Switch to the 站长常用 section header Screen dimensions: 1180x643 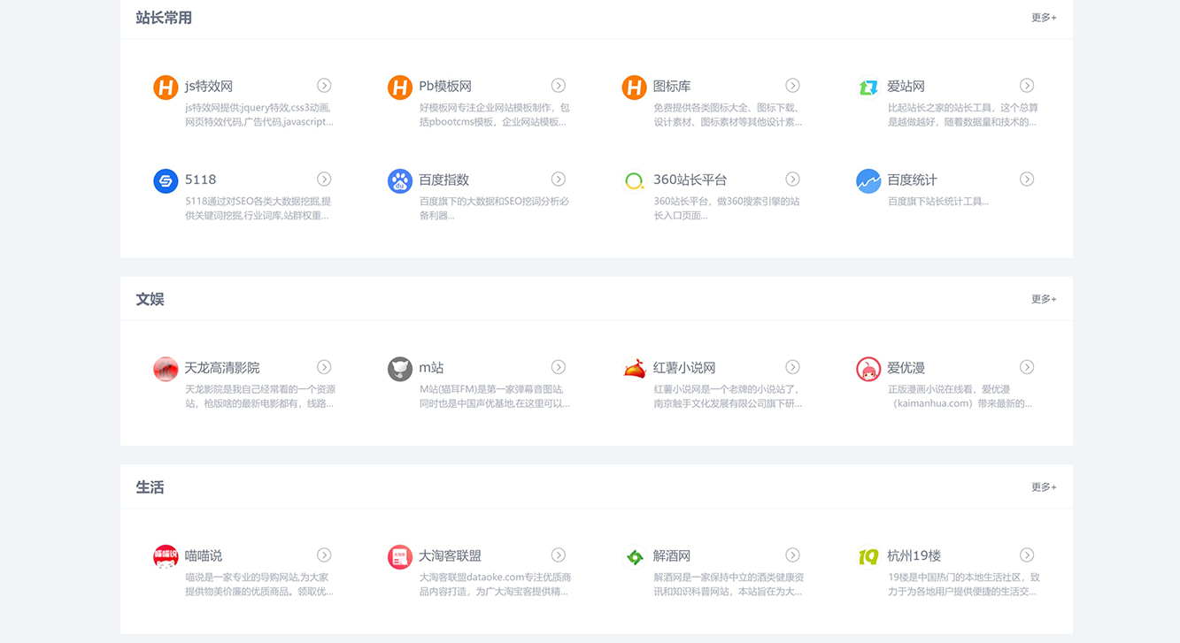click(162, 17)
